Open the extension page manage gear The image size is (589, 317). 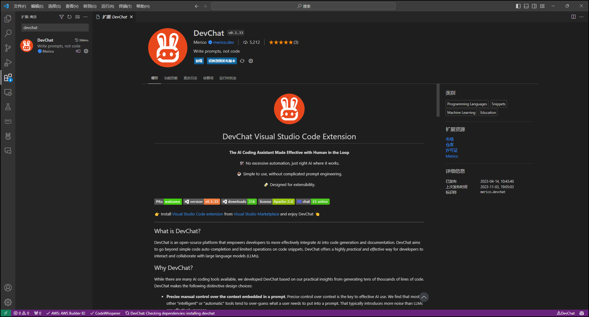point(251,61)
